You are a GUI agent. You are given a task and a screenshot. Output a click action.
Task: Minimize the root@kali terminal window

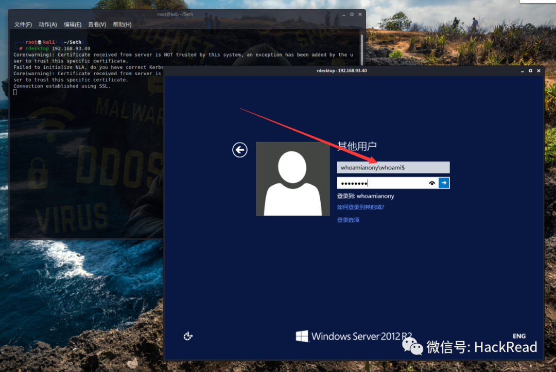point(343,14)
